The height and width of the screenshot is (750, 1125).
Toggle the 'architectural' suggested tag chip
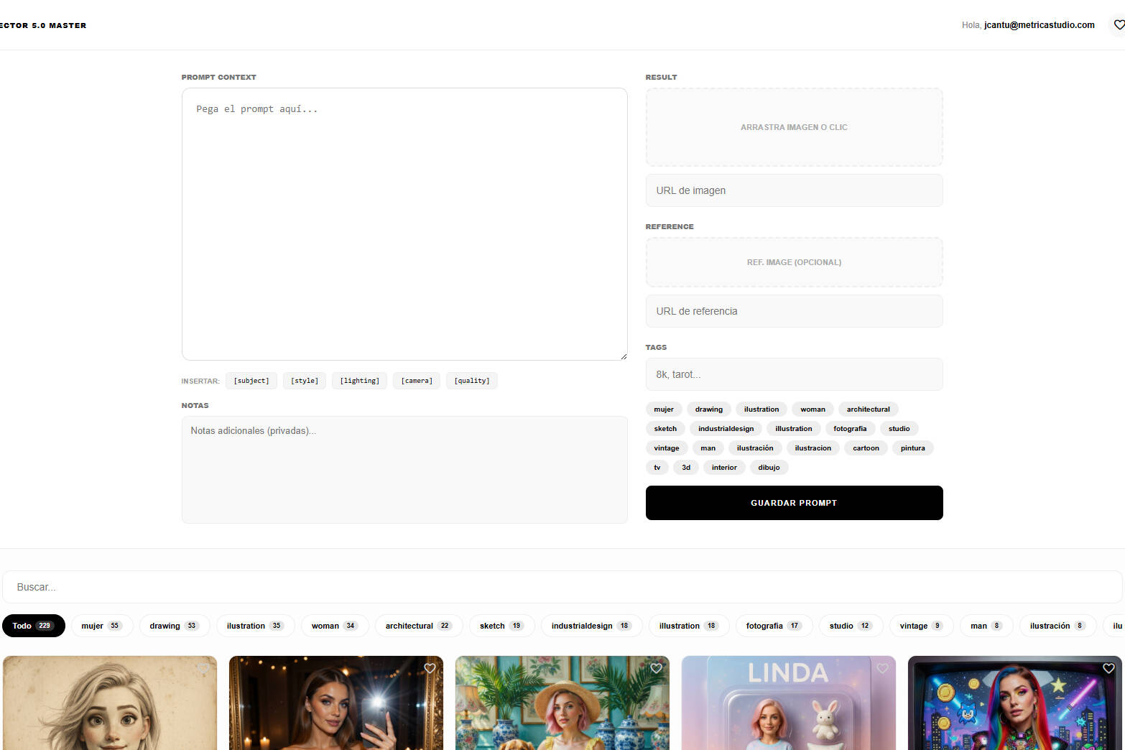tap(867, 409)
